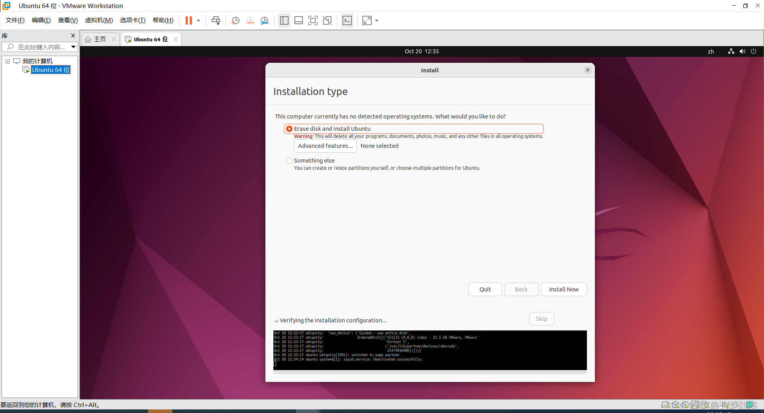Open the library search dropdown arrow
764x413 pixels.
coord(74,47)
